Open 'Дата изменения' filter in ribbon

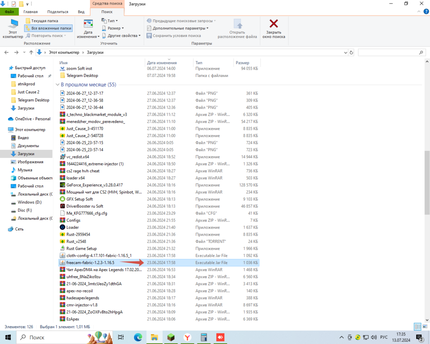(88, 28)
